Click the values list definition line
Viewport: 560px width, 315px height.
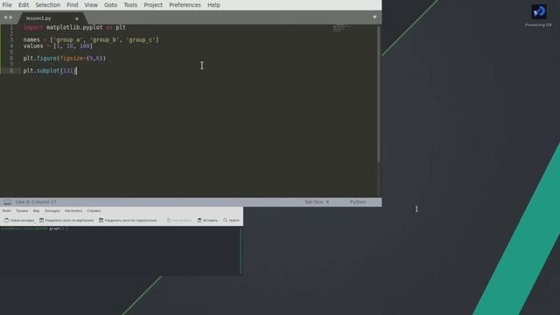click(x=58, y=46)
